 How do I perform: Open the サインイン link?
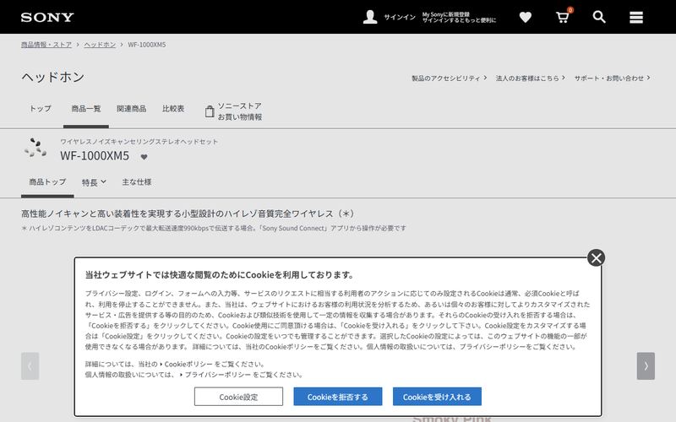(x=400, y=17)
